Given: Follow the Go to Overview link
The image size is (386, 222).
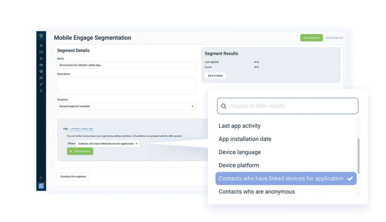Looking at the screenshot, I should 334,38.
